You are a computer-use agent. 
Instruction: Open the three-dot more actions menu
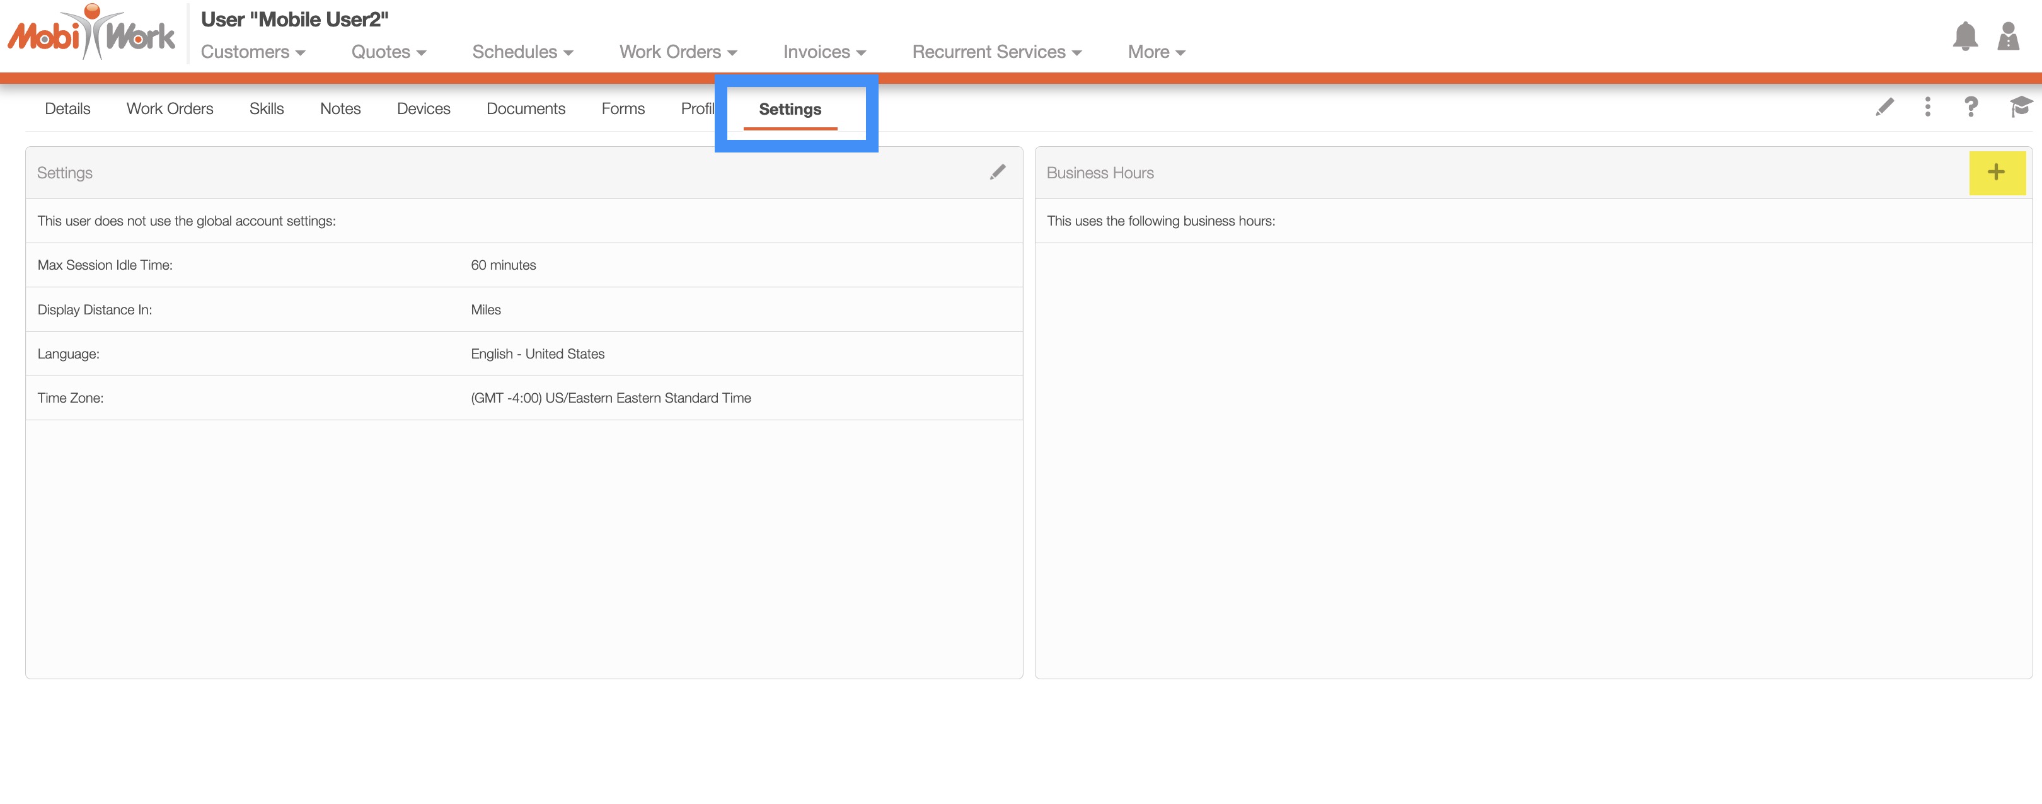pos(1928,107)
